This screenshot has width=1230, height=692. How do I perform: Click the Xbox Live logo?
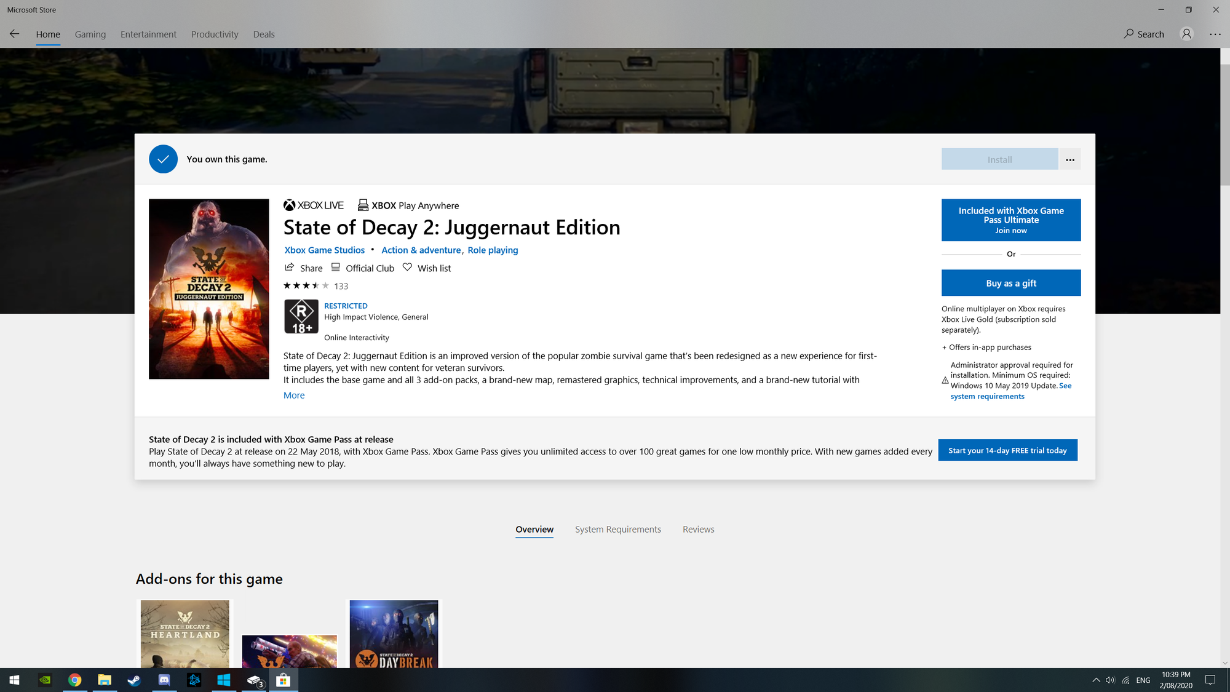coord(314,205)
